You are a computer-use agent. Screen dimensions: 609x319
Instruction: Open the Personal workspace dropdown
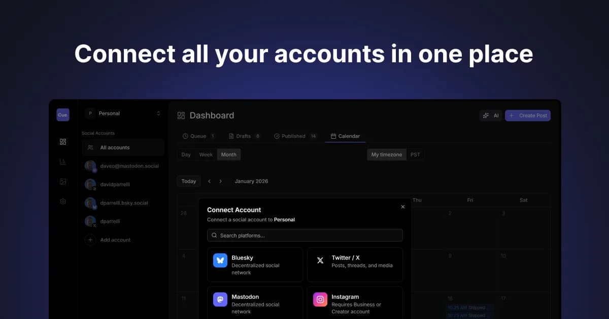click(x=123, y=113)
